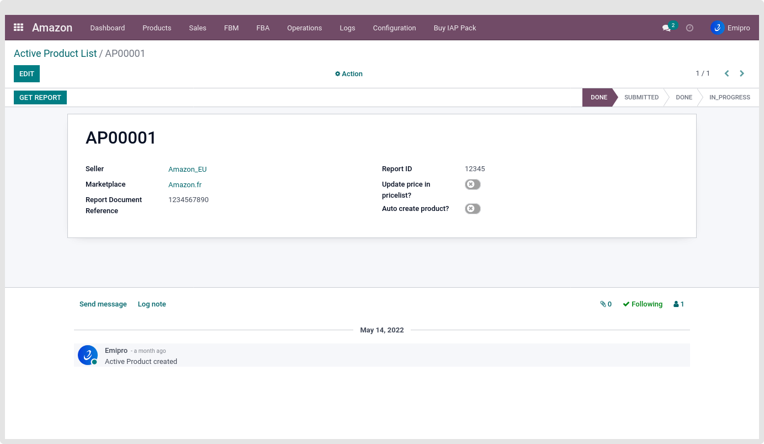Open the Action dropdown menu
This screenshot has height=444, width=764.
pyautogui.click(x=349, y=74)
